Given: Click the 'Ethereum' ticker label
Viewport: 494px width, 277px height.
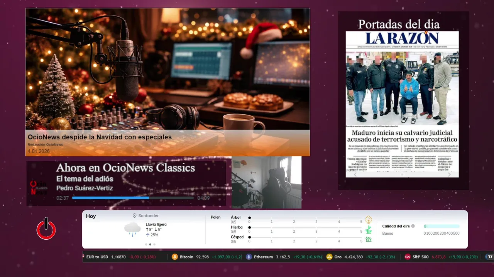Looking at the screenshot, I should tap(263, 257).
